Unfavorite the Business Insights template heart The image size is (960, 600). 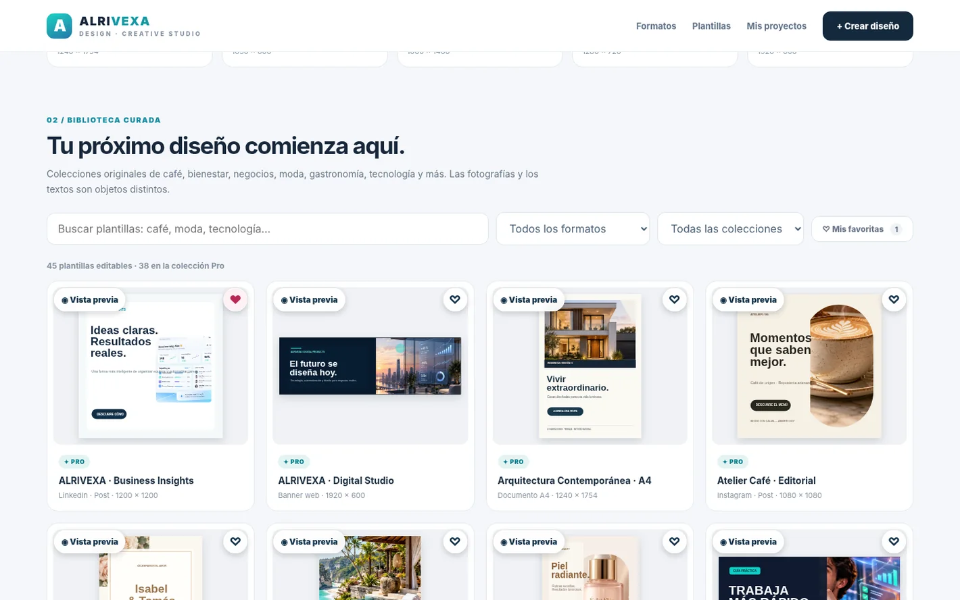[235, 299]
